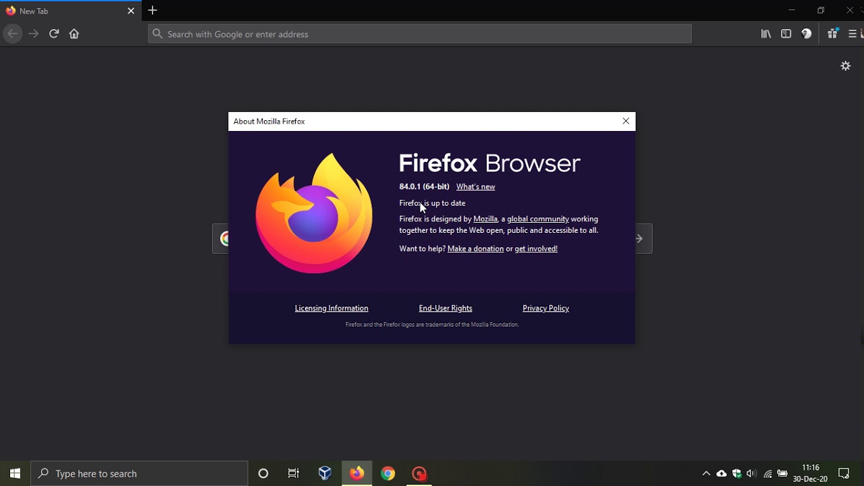Image resolution: width=864 pixels, height=486 pixels.
Task: Open the Firefox account icon
Action: coord(807,34)
